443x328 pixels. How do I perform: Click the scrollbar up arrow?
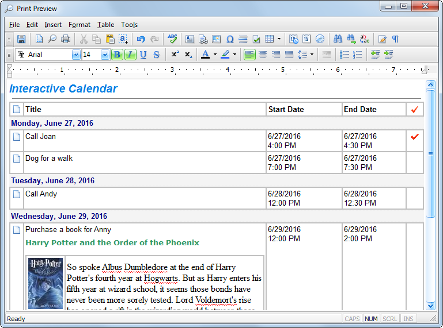coord(430,84)
